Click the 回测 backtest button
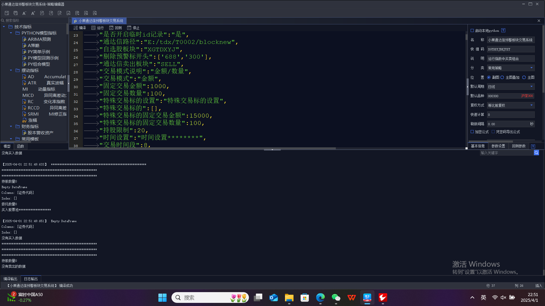The height and width of the screenshot is (306, 545). click(x=116, y=28)
